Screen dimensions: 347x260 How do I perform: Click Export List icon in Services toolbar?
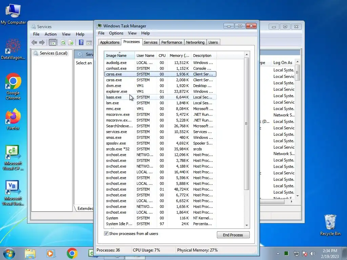[71, 42]
